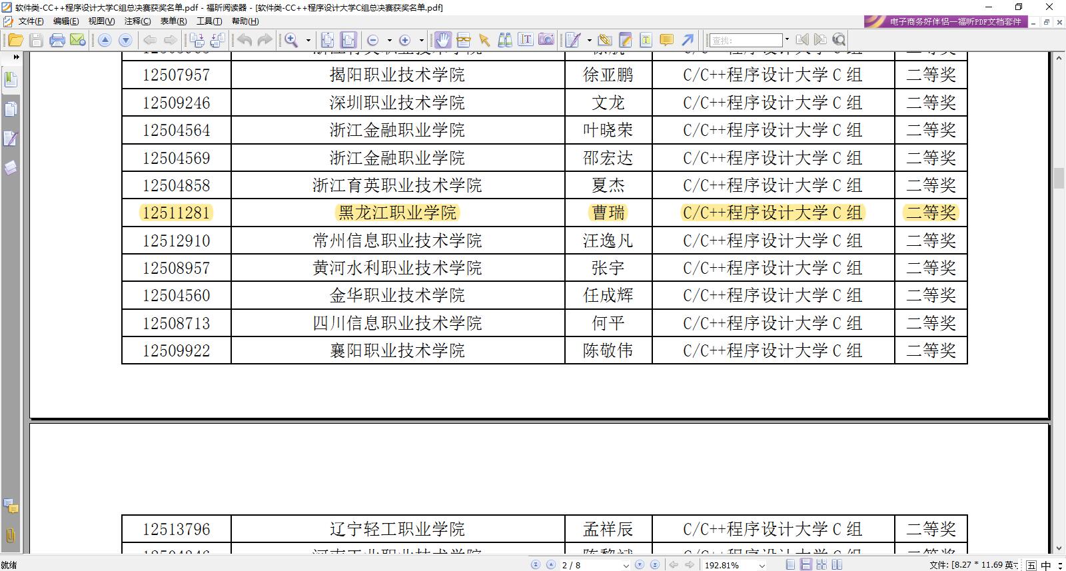Viewport: 1066px width, 571px height.
Task: Click the Print icon in toolbar
Action: pyautogui.click(x=57, y=40)
